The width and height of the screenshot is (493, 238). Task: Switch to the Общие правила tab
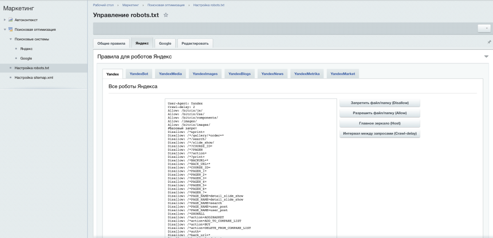pos(111,44)
